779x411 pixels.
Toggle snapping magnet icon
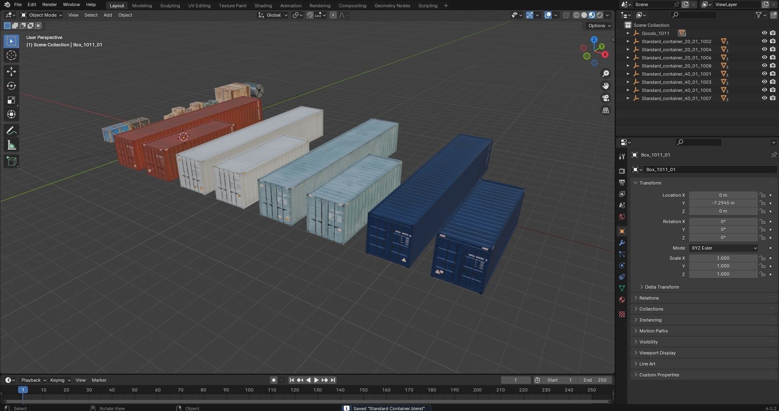click(x=310, y=15)
